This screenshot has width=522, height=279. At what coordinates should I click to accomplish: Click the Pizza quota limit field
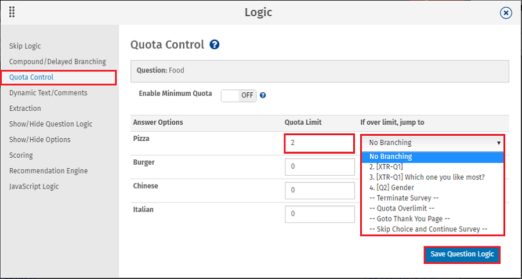[319, 143]
